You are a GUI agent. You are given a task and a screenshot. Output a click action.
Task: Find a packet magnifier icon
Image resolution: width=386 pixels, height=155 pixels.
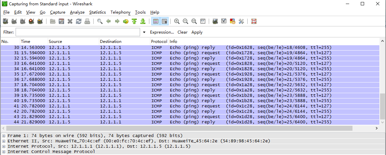point(100,22)
